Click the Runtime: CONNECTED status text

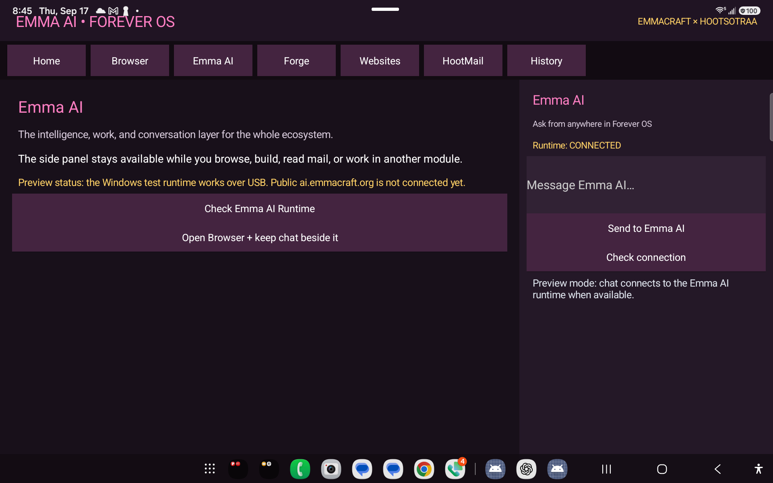click(x=577, y=145)
